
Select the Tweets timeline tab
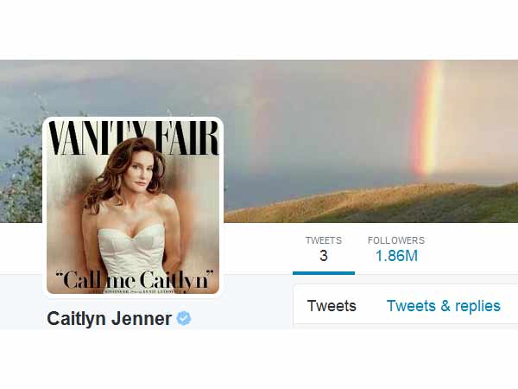[x=332, y=306]
